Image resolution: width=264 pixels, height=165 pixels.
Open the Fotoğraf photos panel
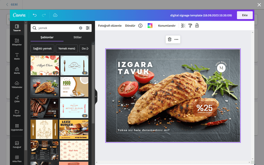[x=17, y=145]
